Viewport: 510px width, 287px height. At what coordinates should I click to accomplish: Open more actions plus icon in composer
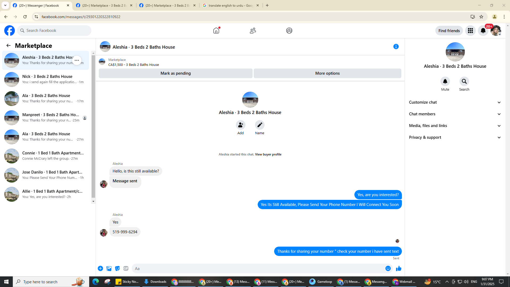[x=100, y=268]
